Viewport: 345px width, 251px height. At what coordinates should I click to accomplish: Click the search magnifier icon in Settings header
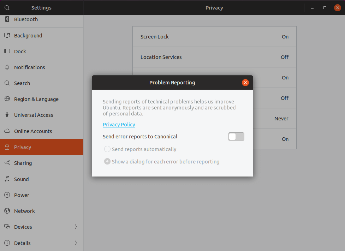click(x=7, y=7)
